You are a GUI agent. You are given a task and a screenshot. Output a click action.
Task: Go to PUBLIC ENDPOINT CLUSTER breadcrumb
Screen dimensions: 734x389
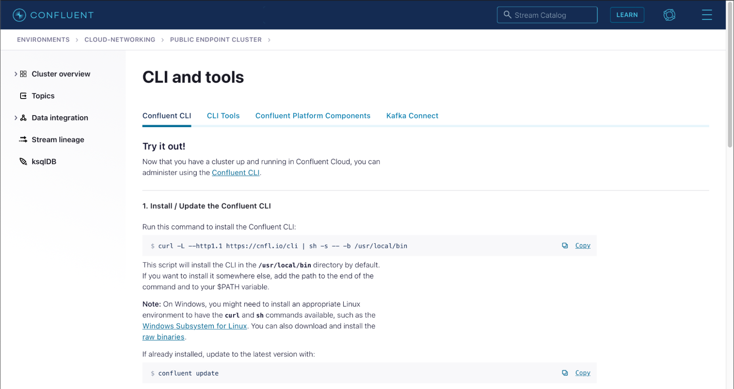click(x=216, y=40)
